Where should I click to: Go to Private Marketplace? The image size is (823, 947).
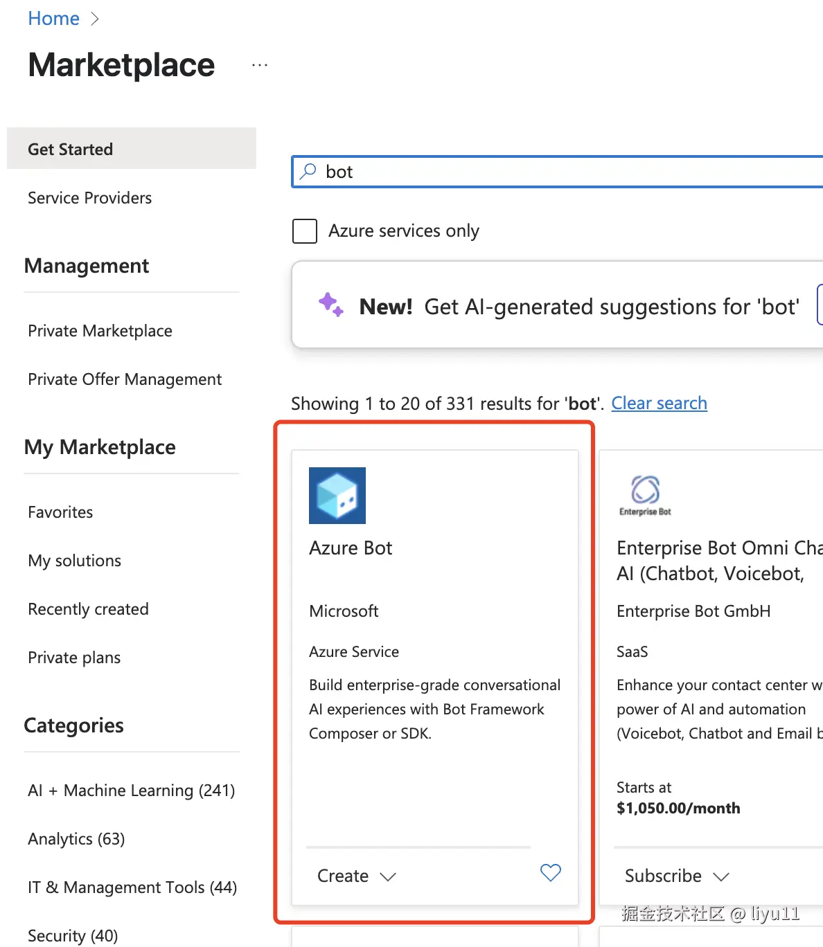[x=100, y=331]
